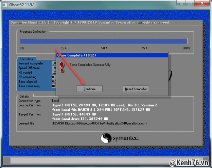Click the 'Time elapsed' statistic label

coord(28,82)
